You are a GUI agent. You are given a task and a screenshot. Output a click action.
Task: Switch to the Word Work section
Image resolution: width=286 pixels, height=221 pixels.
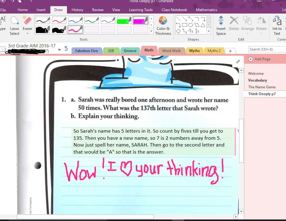coord(171,51)
